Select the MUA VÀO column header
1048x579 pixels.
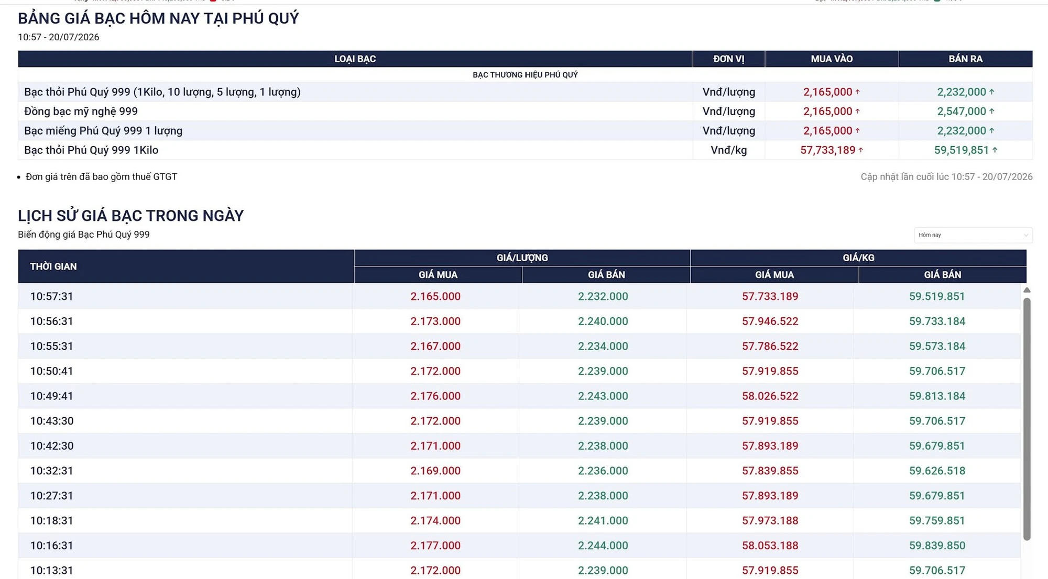[x=832, y=59]
